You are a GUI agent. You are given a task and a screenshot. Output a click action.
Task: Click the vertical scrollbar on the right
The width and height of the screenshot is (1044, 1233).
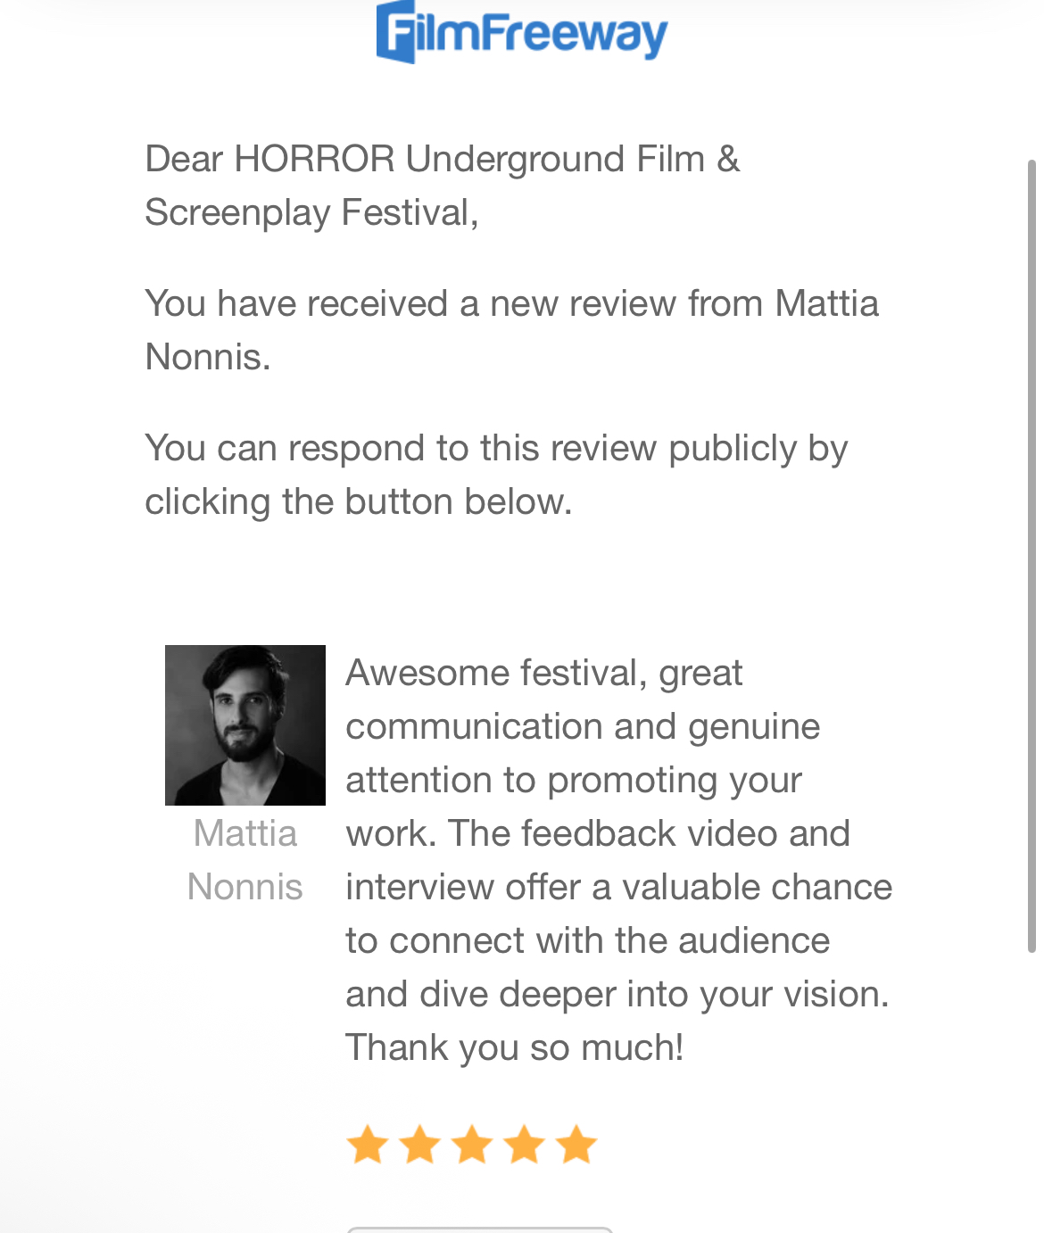(x=1032, y=553)
